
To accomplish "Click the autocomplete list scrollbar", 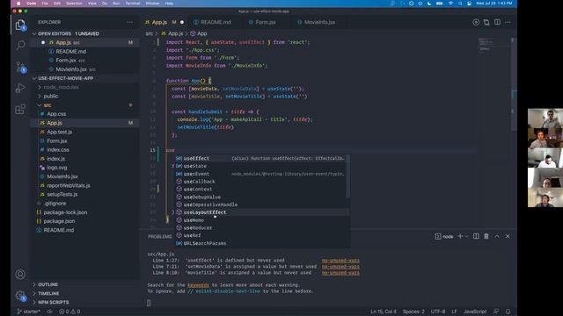I will coord(347,176).
